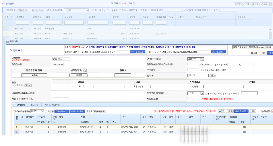The height and width of the screenshot is (146, 273).
Task: Click the settings gear icon at top right
Action: click(270, 4)
